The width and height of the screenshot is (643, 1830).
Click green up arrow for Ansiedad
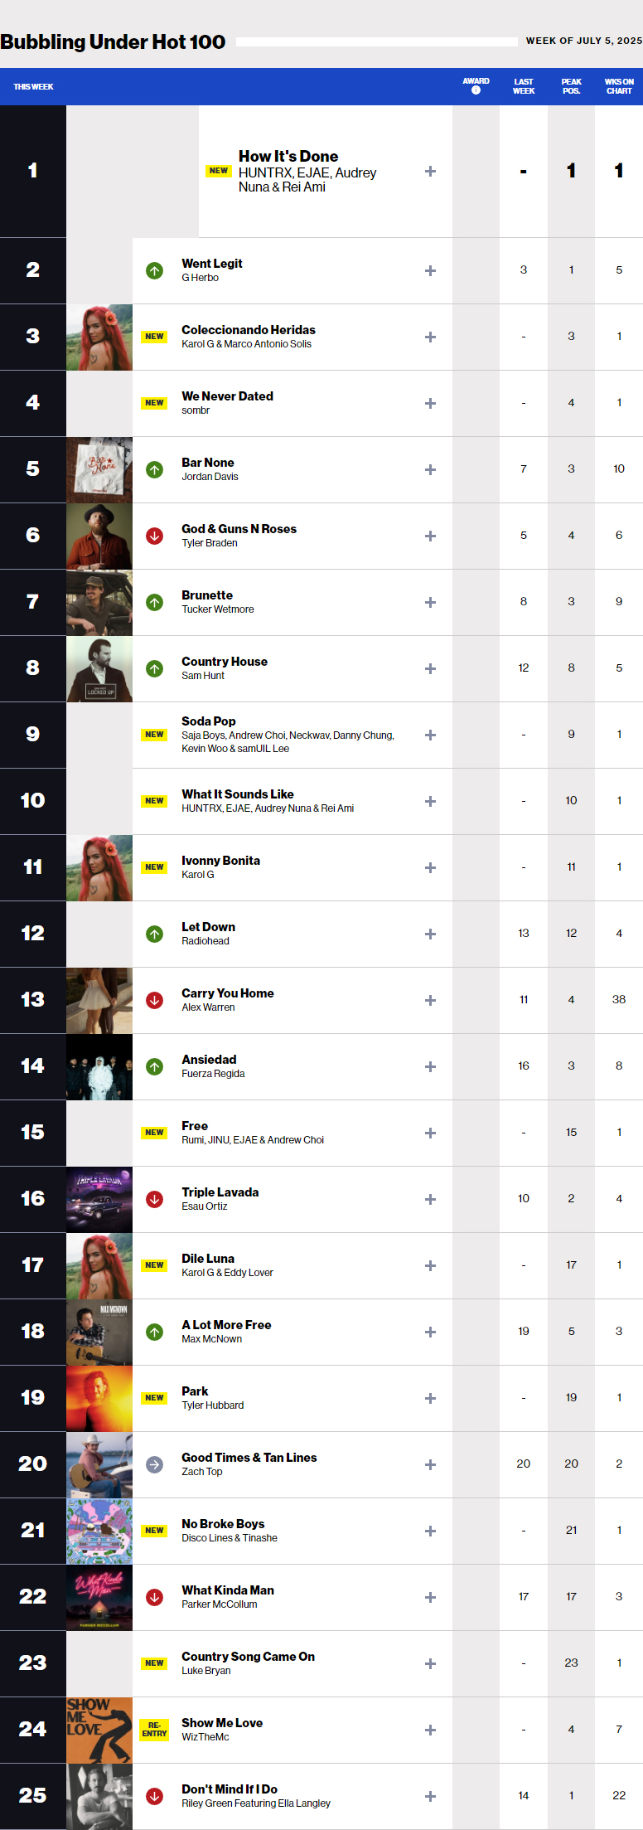(154, 1067)
